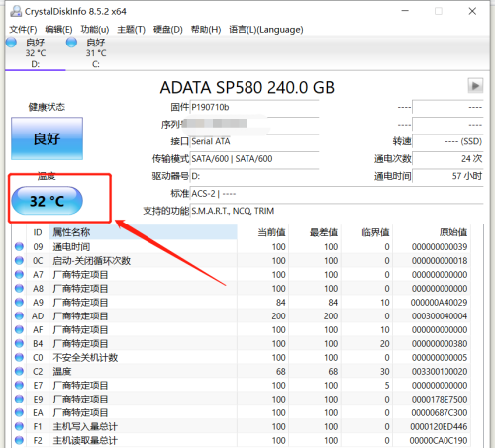Click status dot of row E9
Screen dimensions: 495x448
[x=19, y=399]
